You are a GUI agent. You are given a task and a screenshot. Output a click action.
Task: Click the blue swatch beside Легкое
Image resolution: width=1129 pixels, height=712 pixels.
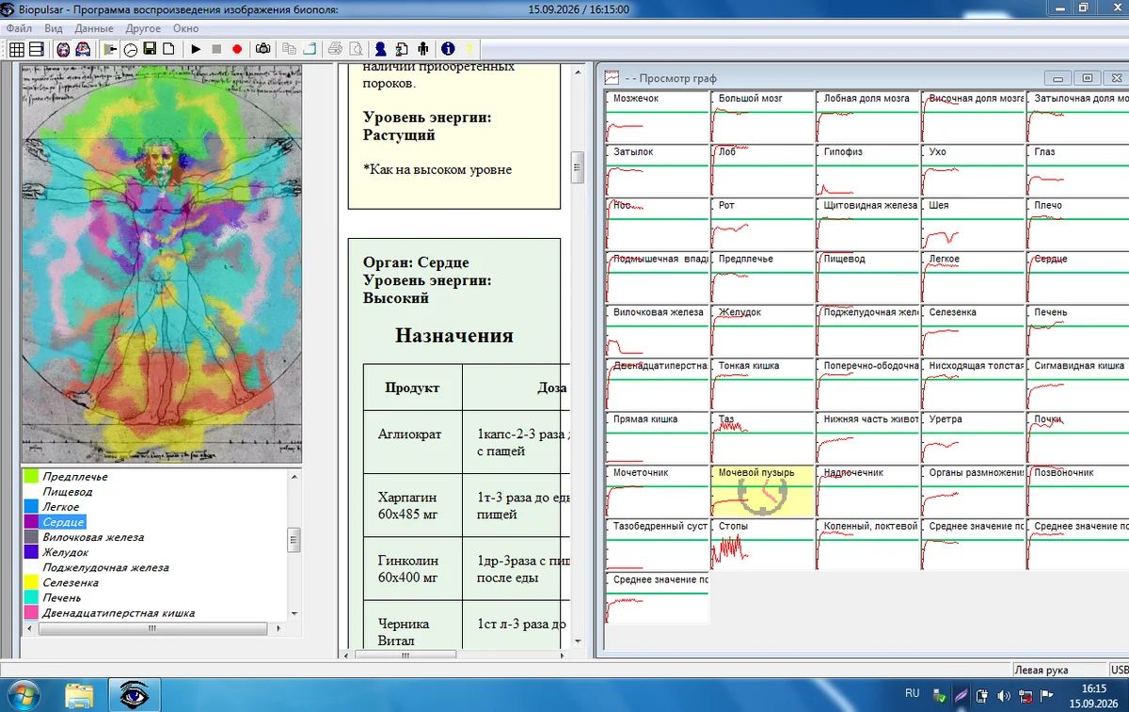[31, 507]
